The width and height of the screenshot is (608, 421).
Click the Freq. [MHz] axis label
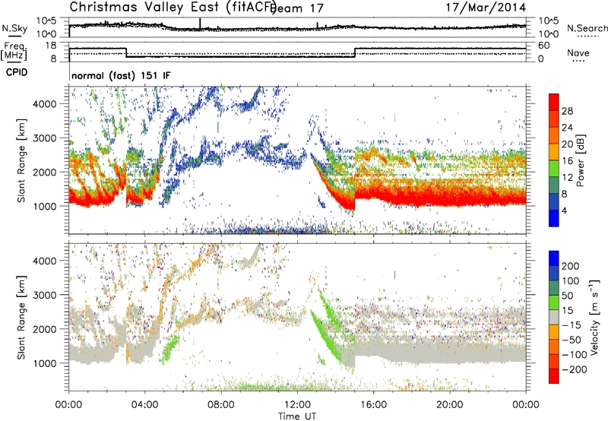click(x=14, y=52)
